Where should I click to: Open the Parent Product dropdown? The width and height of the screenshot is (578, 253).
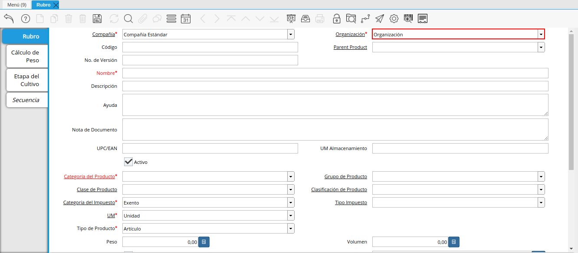click(541, 47)
